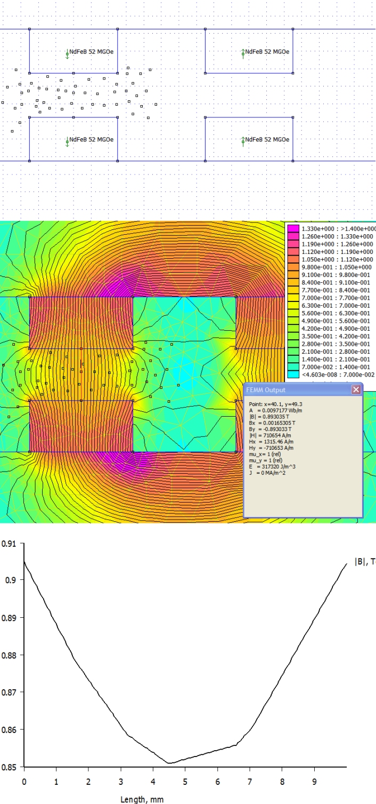
Task: Click the 0.85 y-axis tick label
Action: pyautogui.click(x=10, y=767)
